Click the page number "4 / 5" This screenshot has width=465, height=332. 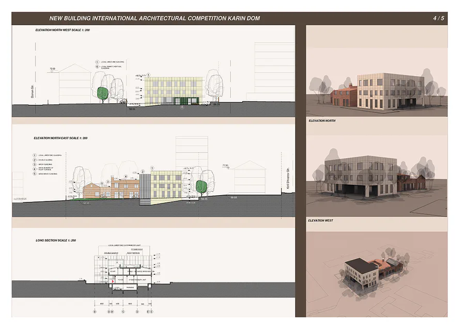(x=438, y=19)
